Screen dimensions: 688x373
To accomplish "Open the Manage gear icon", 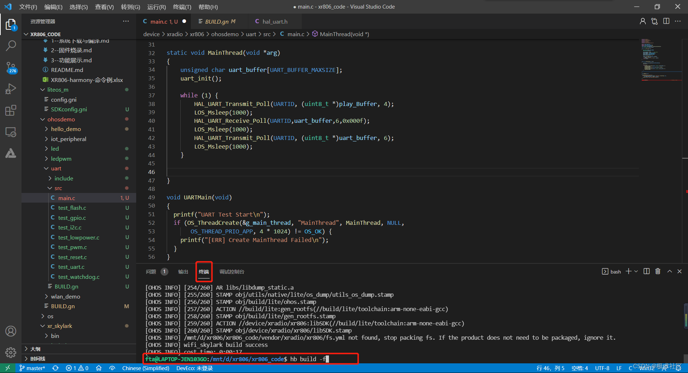I will (11, 353).
